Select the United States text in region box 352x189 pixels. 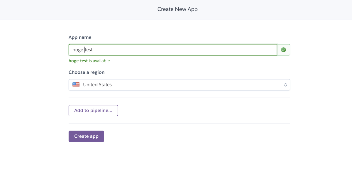coord(97,85)
